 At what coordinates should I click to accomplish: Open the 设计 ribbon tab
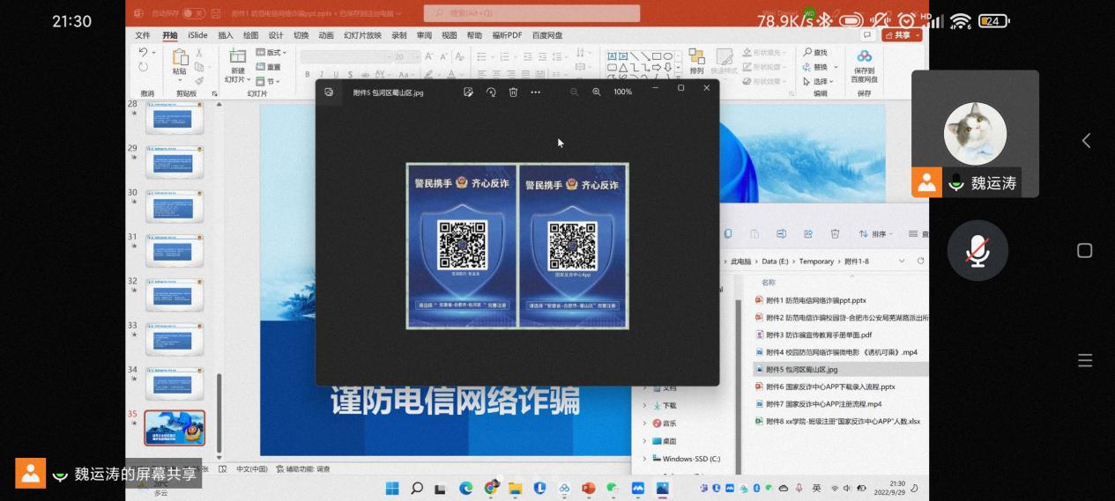point(276,35)
